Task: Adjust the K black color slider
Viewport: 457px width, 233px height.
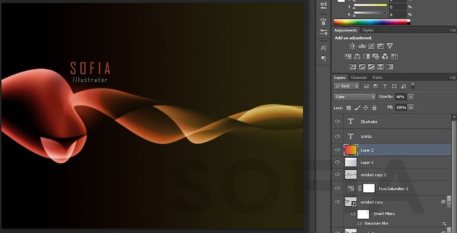Action: (x=370, y=14)
